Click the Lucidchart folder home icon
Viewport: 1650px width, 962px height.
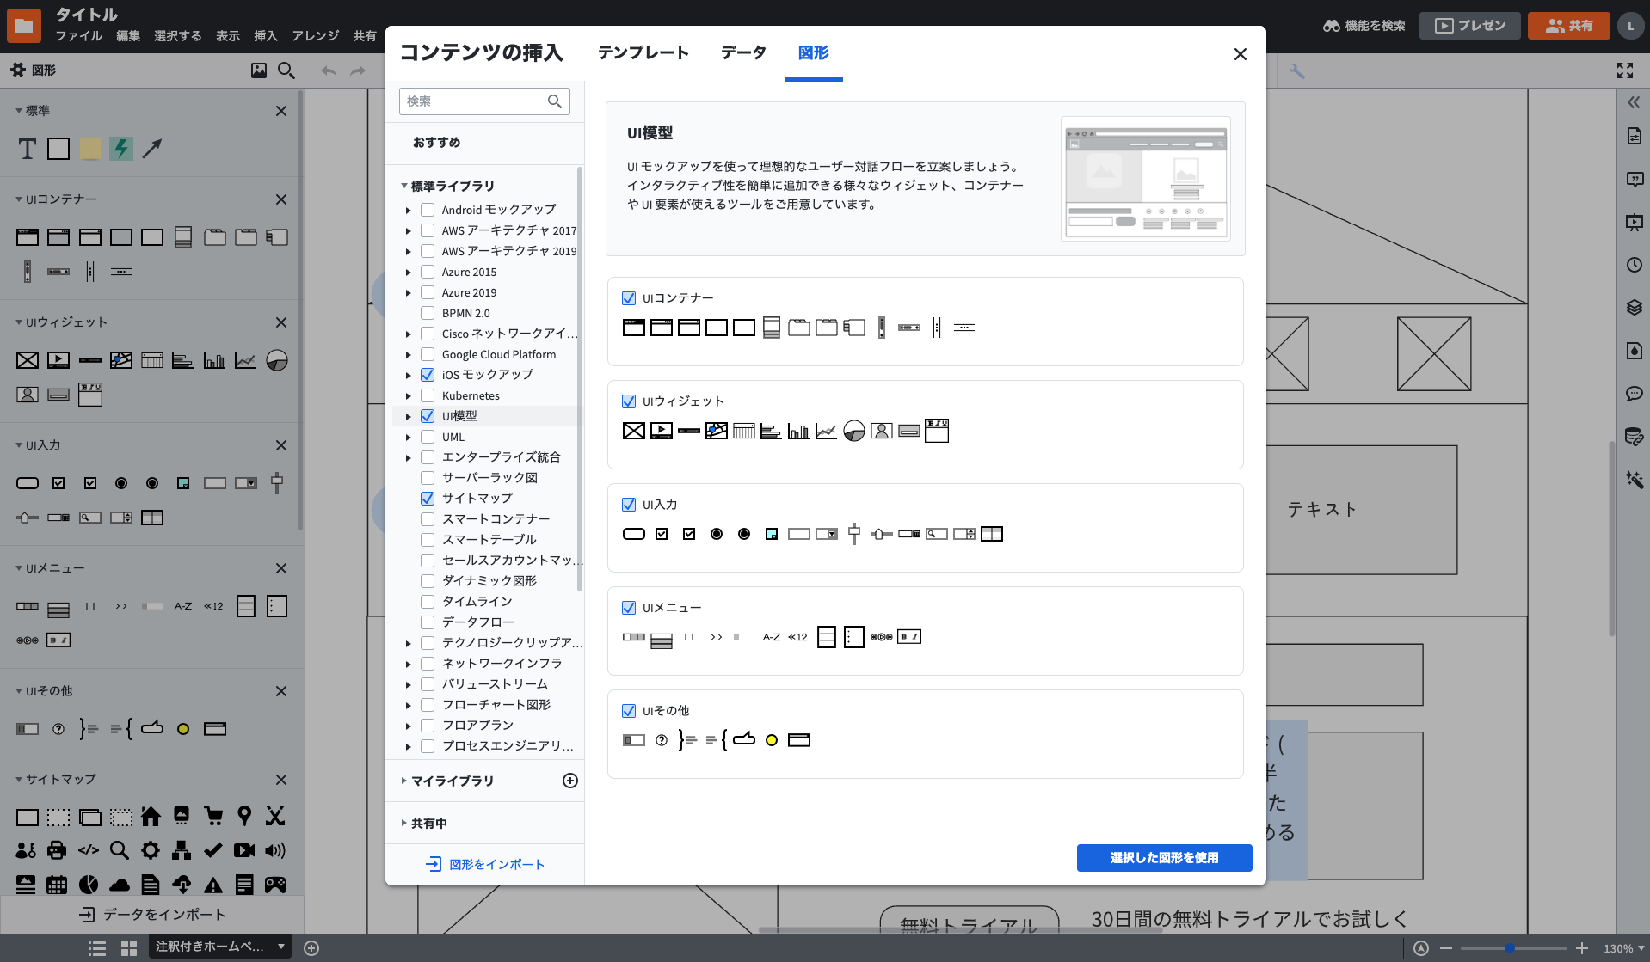click(x=24, y=26)
